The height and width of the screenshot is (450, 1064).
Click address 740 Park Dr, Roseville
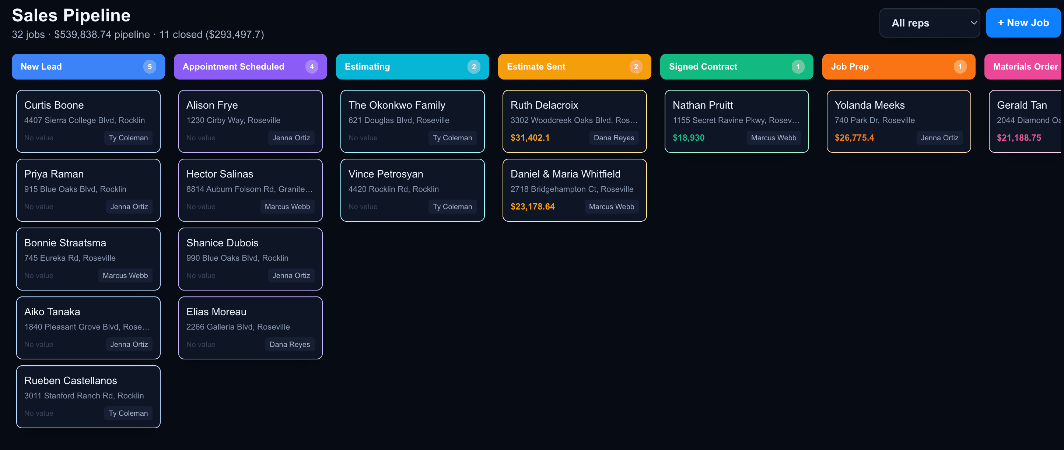(874, 120)
